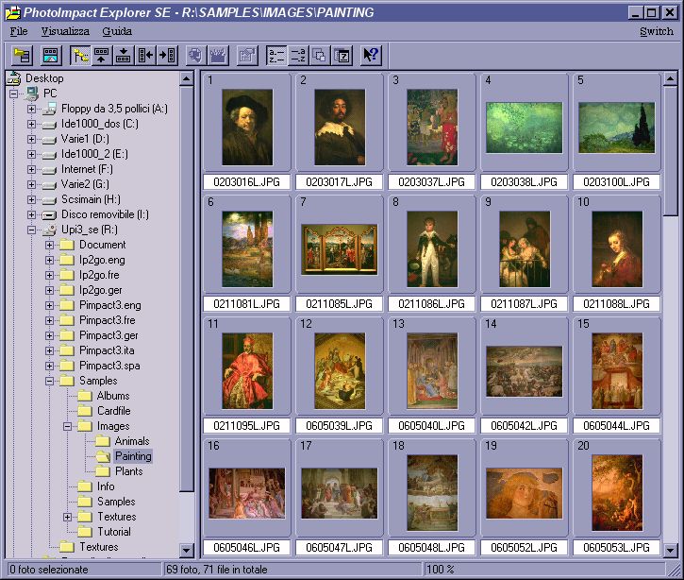Toggle the folder tree pane icon
Image resolution: width=684 pixels, height=580 pixels.
tap(80, 55)
